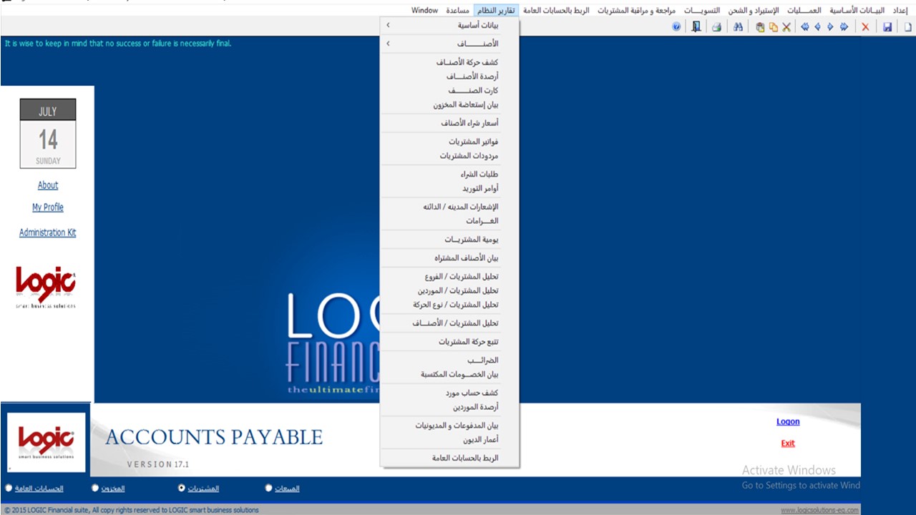Screen dimensions: 916x515
Task: Create new record with blank page icon
Action: click(x=907, y=27)
